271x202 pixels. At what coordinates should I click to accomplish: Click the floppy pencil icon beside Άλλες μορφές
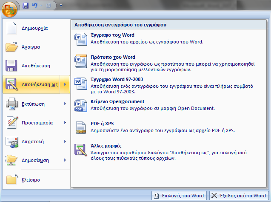coord(81,150)
